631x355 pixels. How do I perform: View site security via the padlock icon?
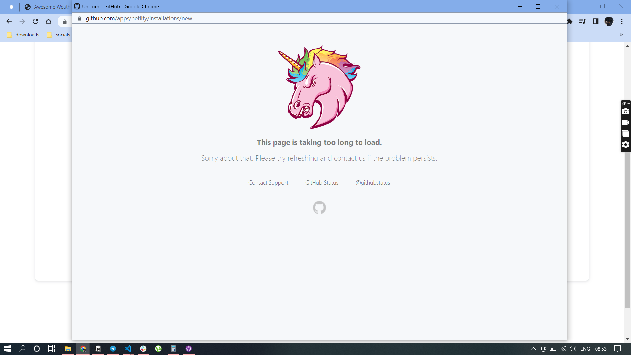click(79, 18)
